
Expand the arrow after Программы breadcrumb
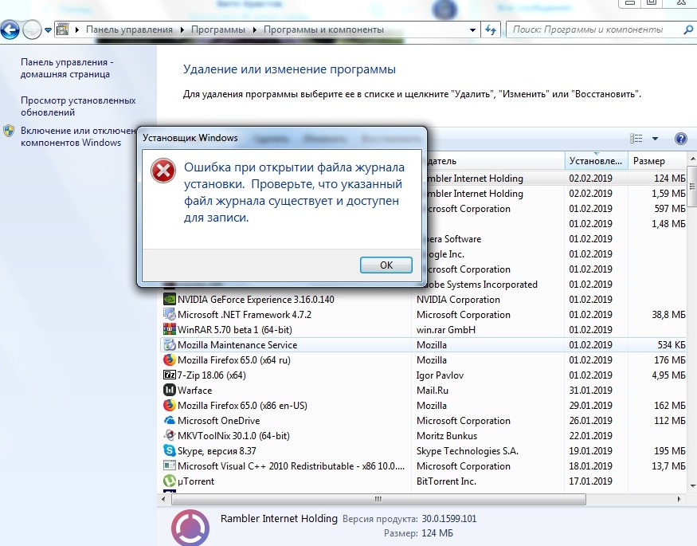[255, 29]
